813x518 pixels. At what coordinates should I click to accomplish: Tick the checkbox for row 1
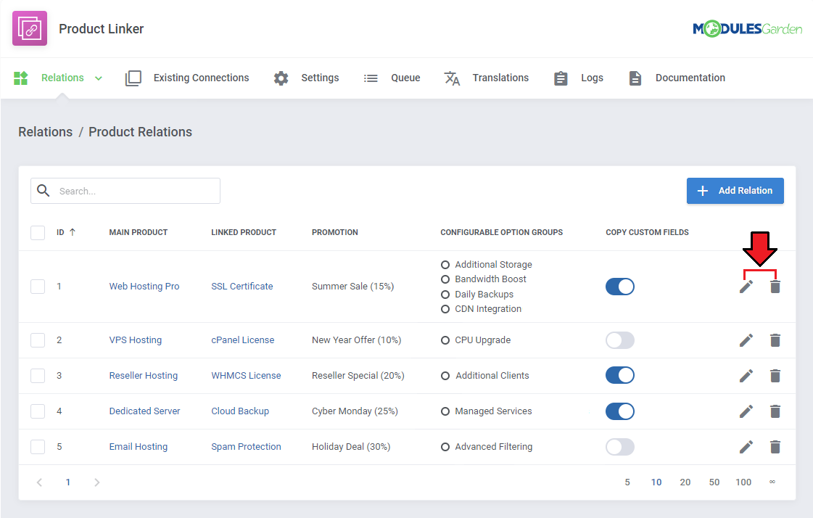pyautogui.click(x=38, y=287)
